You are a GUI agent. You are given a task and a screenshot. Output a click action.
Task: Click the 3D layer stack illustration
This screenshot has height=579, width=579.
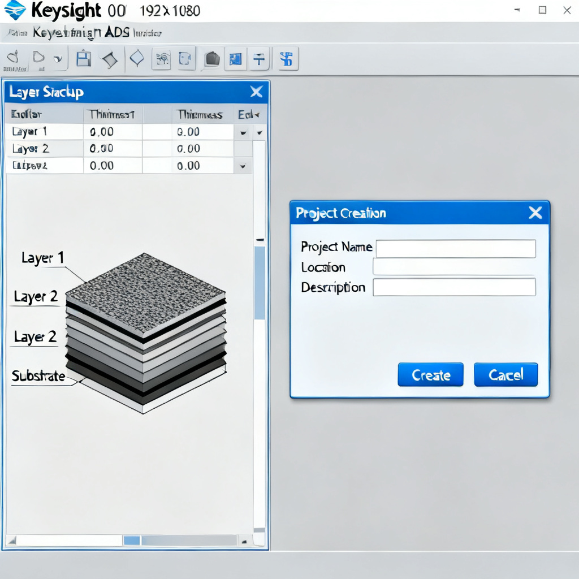(146, 333)
